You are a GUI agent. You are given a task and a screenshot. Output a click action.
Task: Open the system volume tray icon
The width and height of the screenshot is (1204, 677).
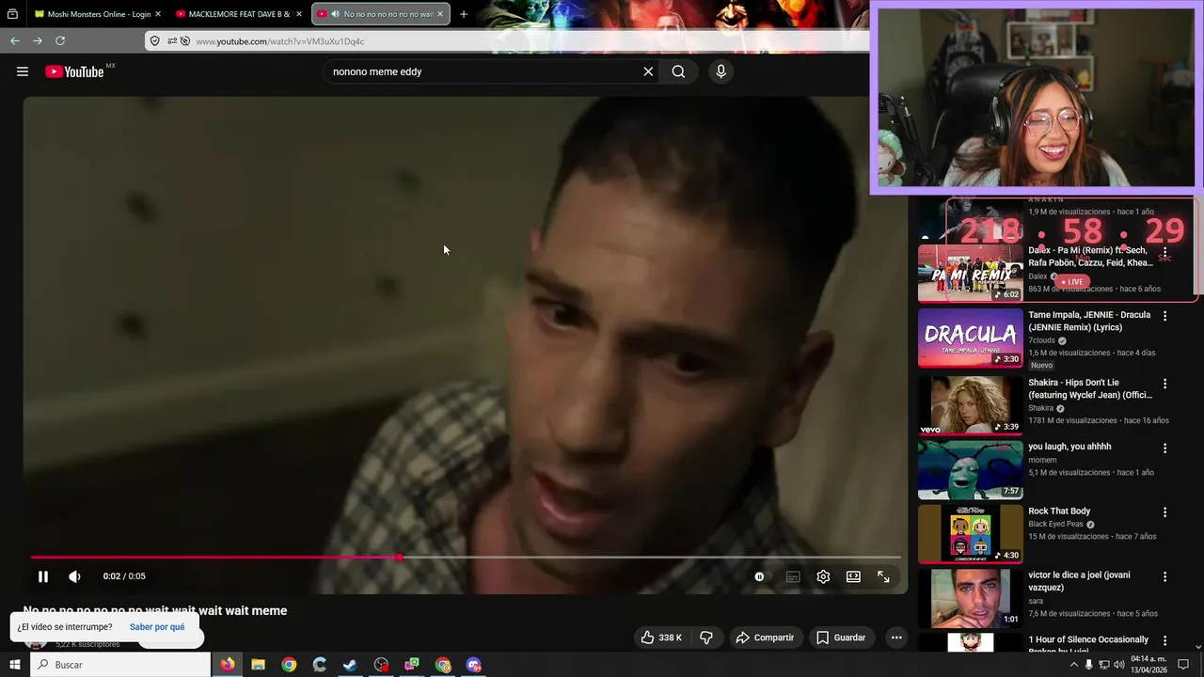click(x=1119, y=665)
